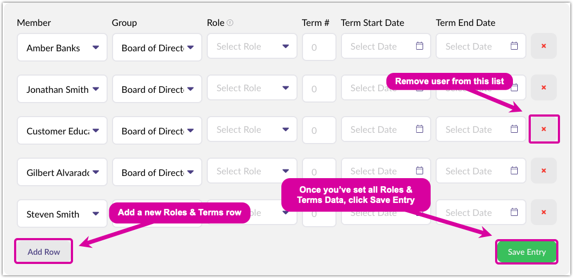Screen dimensions: 573x278
Task: Click the Role info icon in header
Action: pos(230,23)
